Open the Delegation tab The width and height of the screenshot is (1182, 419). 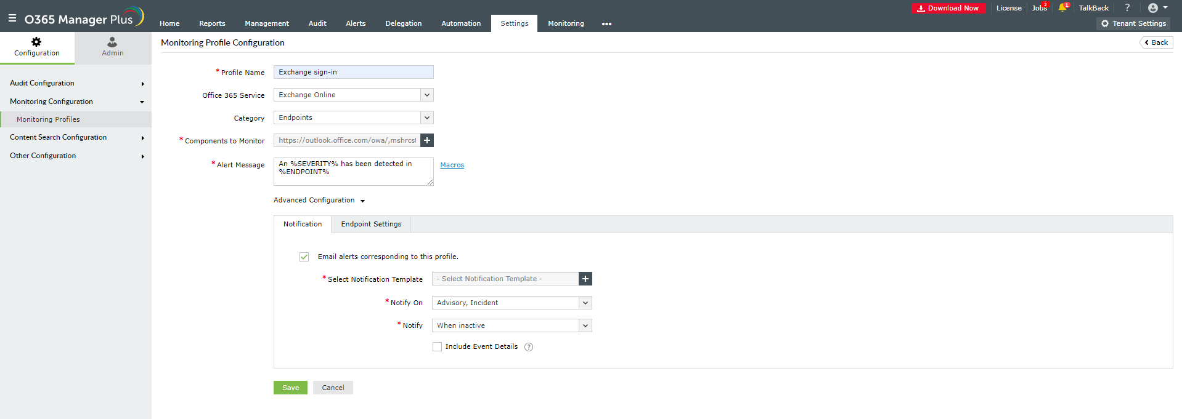pos(403,23)
